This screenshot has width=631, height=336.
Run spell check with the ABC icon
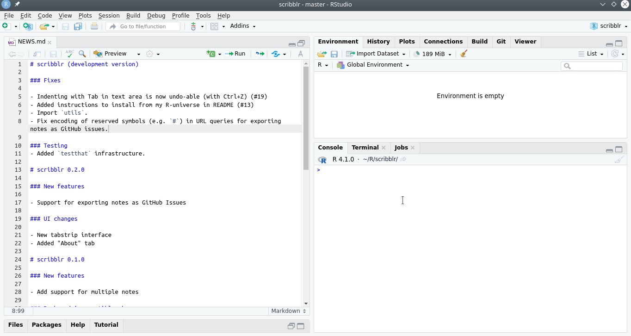pyautogui.click(x=69, y=54)
